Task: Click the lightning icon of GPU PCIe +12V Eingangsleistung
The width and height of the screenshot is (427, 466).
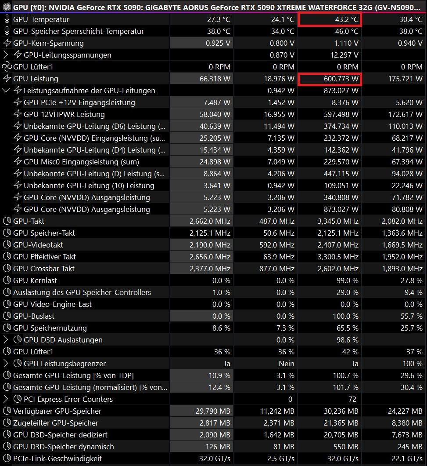Action: [x=18, y=102]
